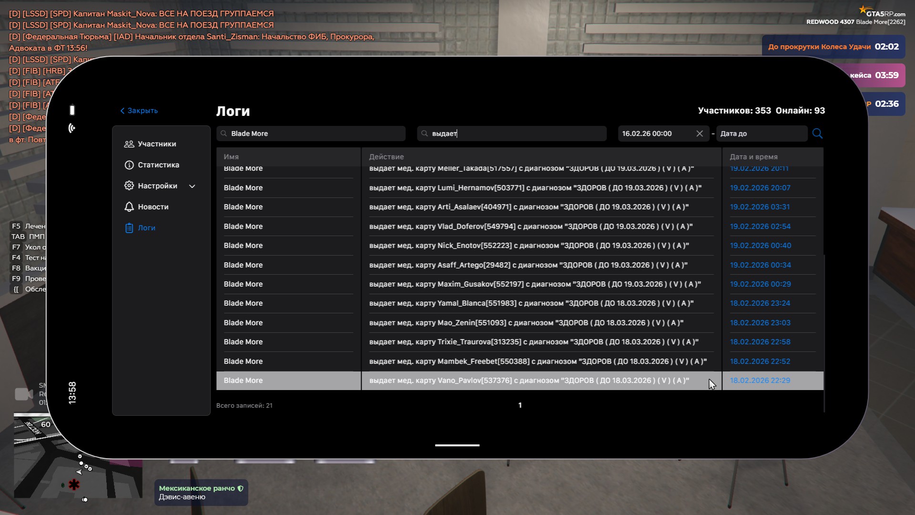Open the 16.02.26 date-from picker
The image size is (915, 515).
[655, 134]
